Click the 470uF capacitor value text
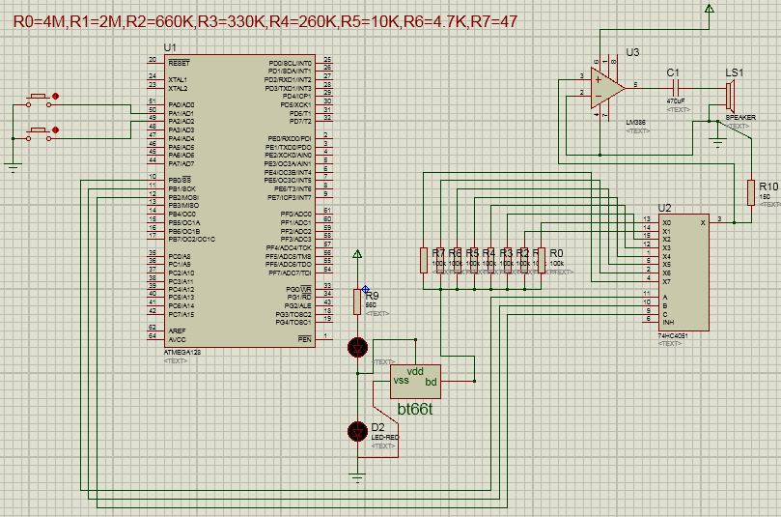 pyautogui.click(x=676, y=101)
